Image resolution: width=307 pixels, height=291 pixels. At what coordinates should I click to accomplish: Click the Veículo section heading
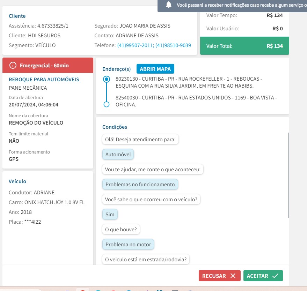tap(17, 181)
